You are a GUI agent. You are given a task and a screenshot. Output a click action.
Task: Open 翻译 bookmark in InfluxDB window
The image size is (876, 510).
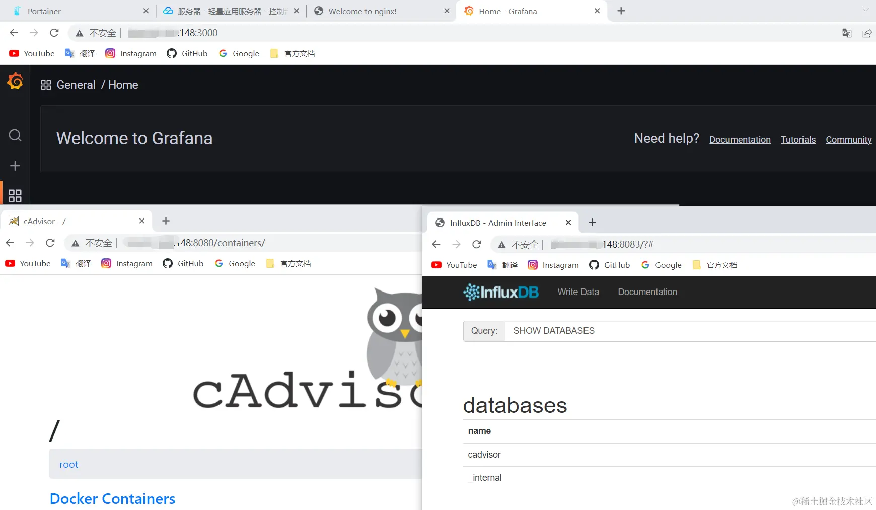[502, 265]
